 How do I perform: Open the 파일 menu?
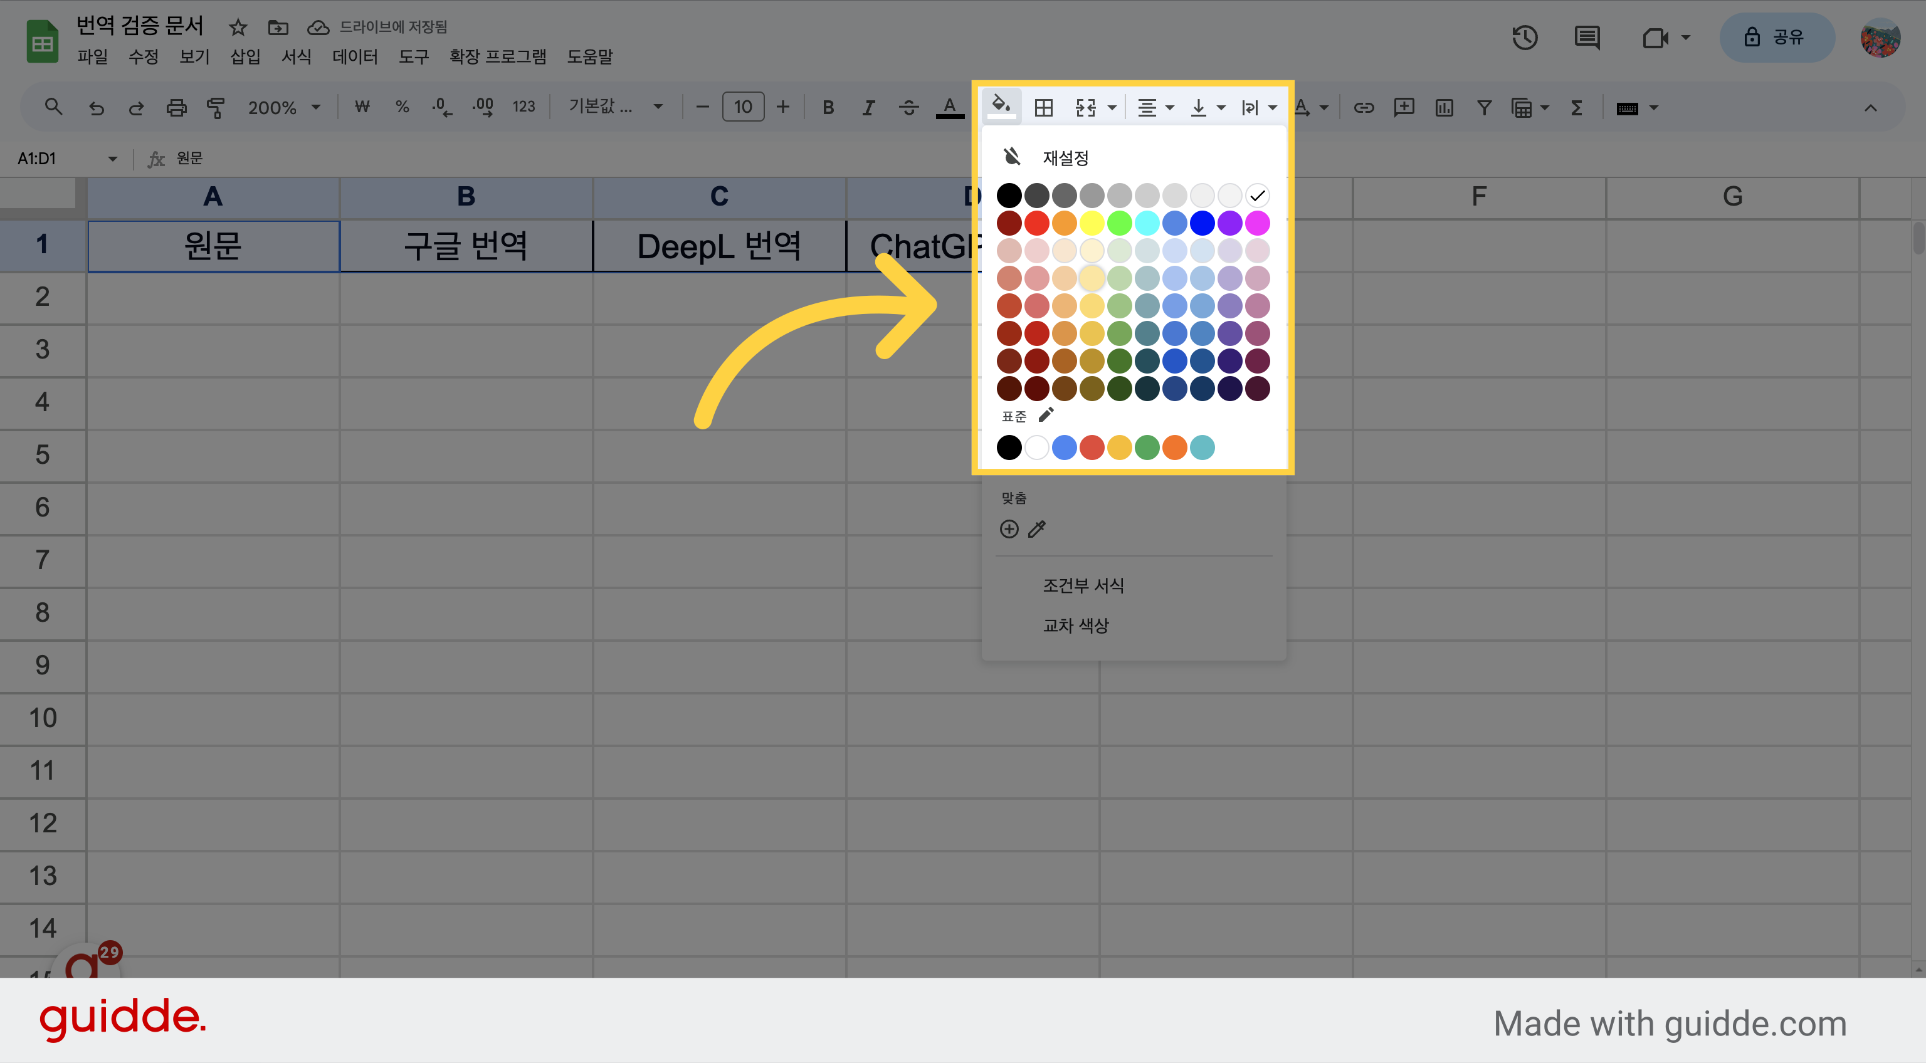point(93,57)
